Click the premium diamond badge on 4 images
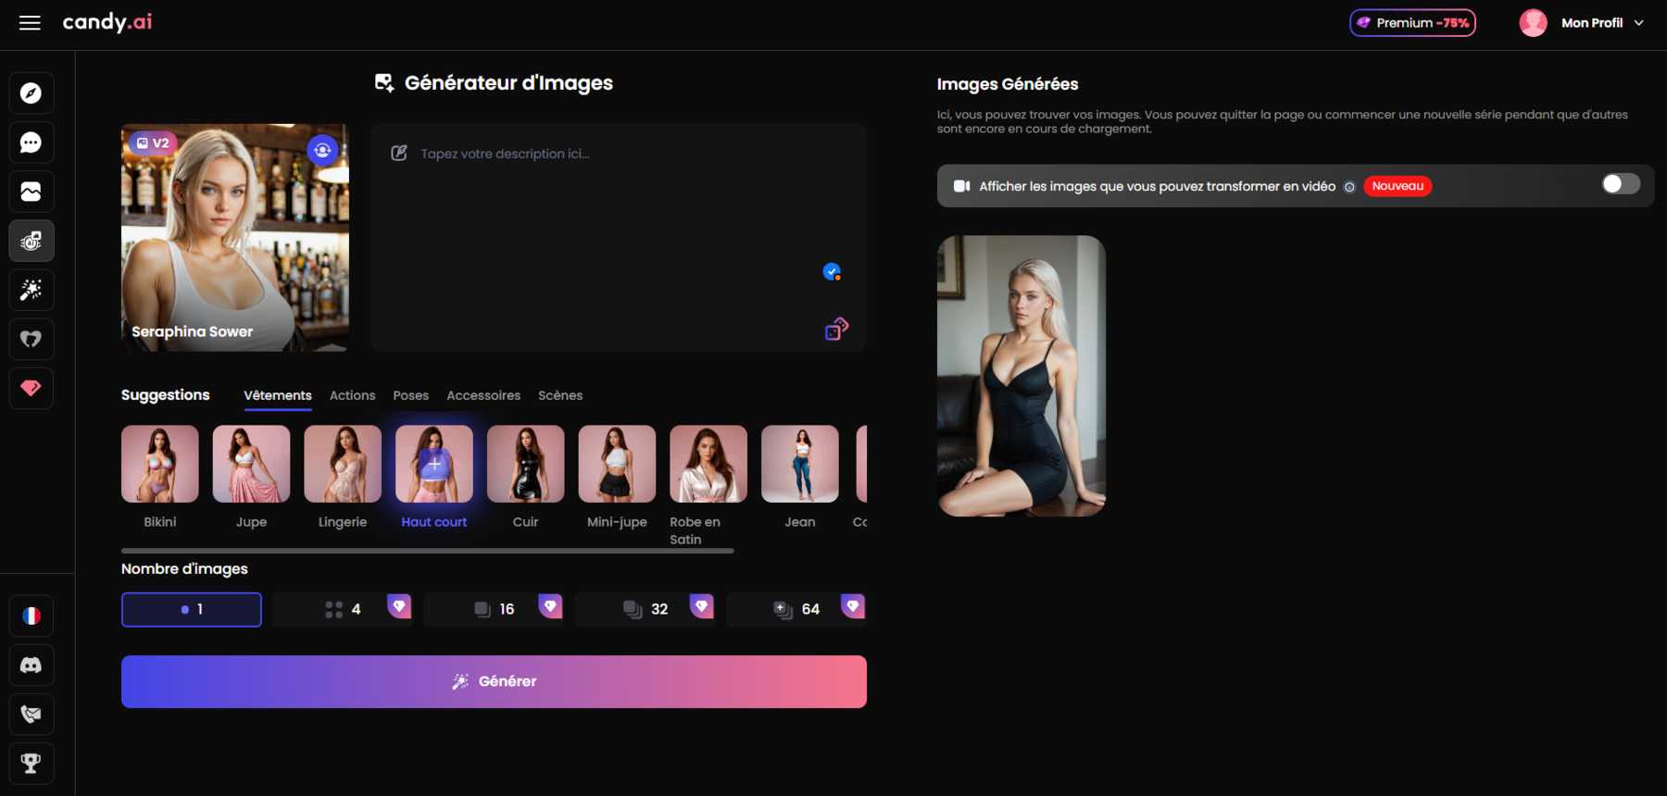 (x=399, y=606)
